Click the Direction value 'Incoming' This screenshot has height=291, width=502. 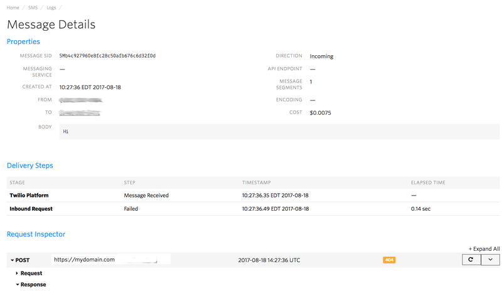click(321, 56)
